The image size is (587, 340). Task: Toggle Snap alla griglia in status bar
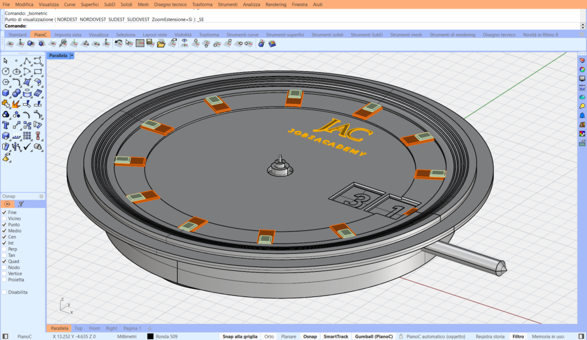tap(240, 336)
